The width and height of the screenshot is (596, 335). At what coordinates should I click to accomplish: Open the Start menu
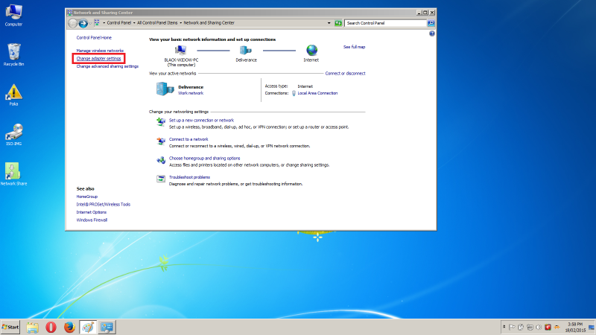[10, 327]
